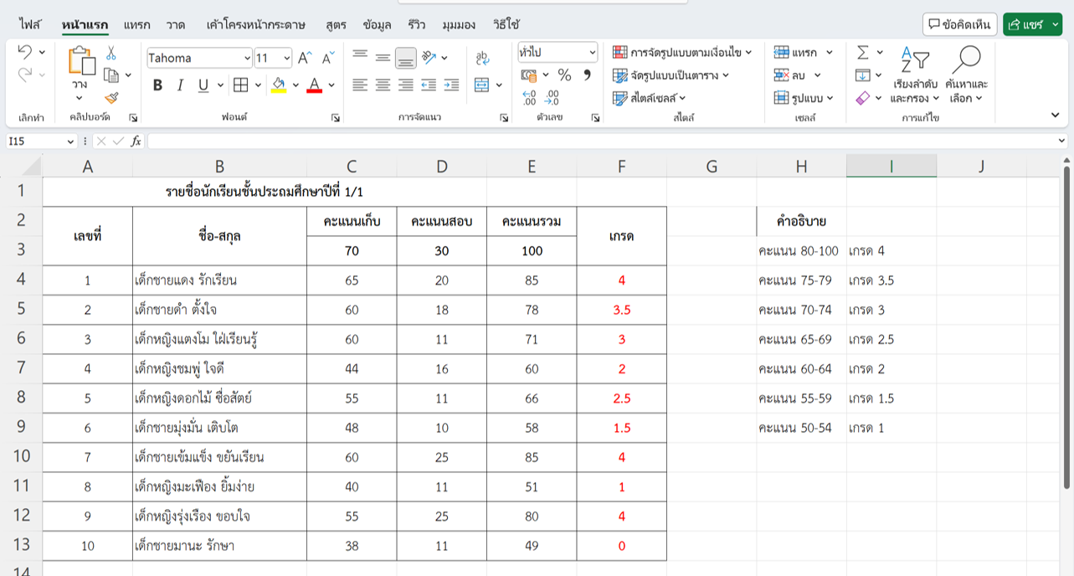Screen dimensions: 1074x576
Task: Toggle center horizontal alignment
Action: [383, 85]
